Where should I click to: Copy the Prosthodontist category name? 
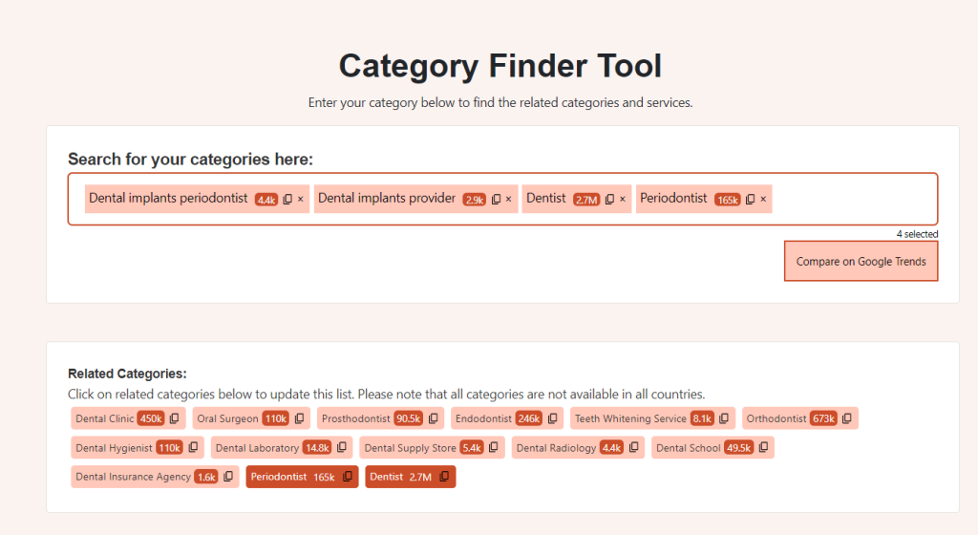point(434,418)
